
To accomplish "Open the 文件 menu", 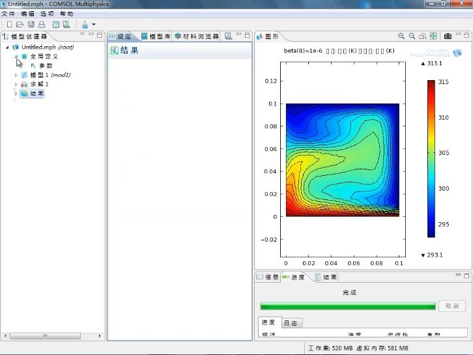I will [x=8, y=14].
